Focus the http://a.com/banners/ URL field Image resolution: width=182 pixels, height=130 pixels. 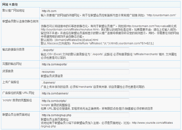tap(85, 93)
